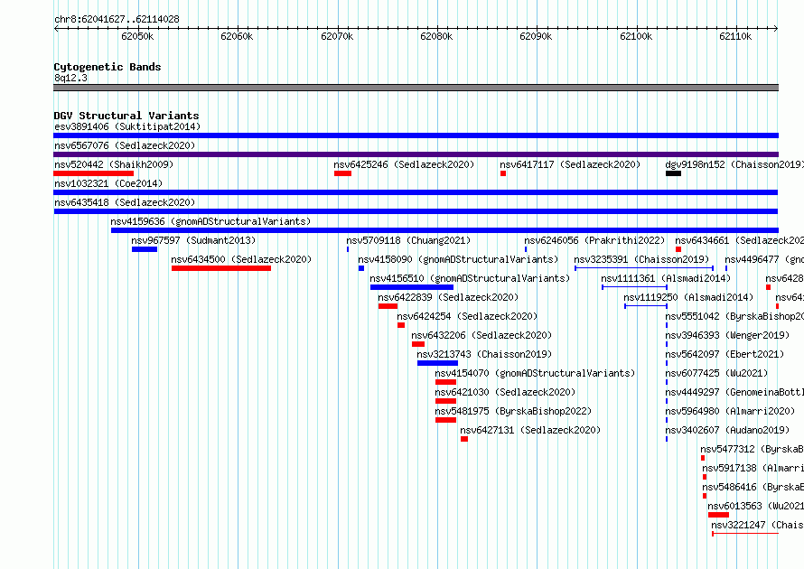804x569 pixels.
Task: Open nsv5709118 (Chuang2021) variant
Action: (408, 240)
